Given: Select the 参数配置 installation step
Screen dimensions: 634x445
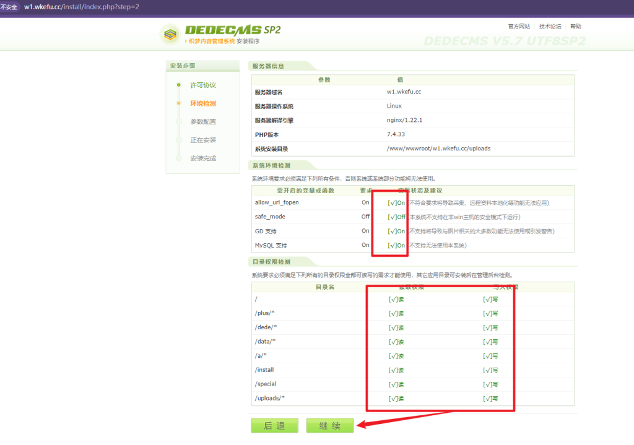Looking at the screenshot, I should 203,122.
